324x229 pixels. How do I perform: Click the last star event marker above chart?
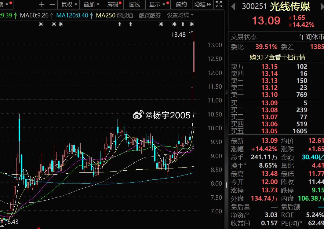point(192,24)
